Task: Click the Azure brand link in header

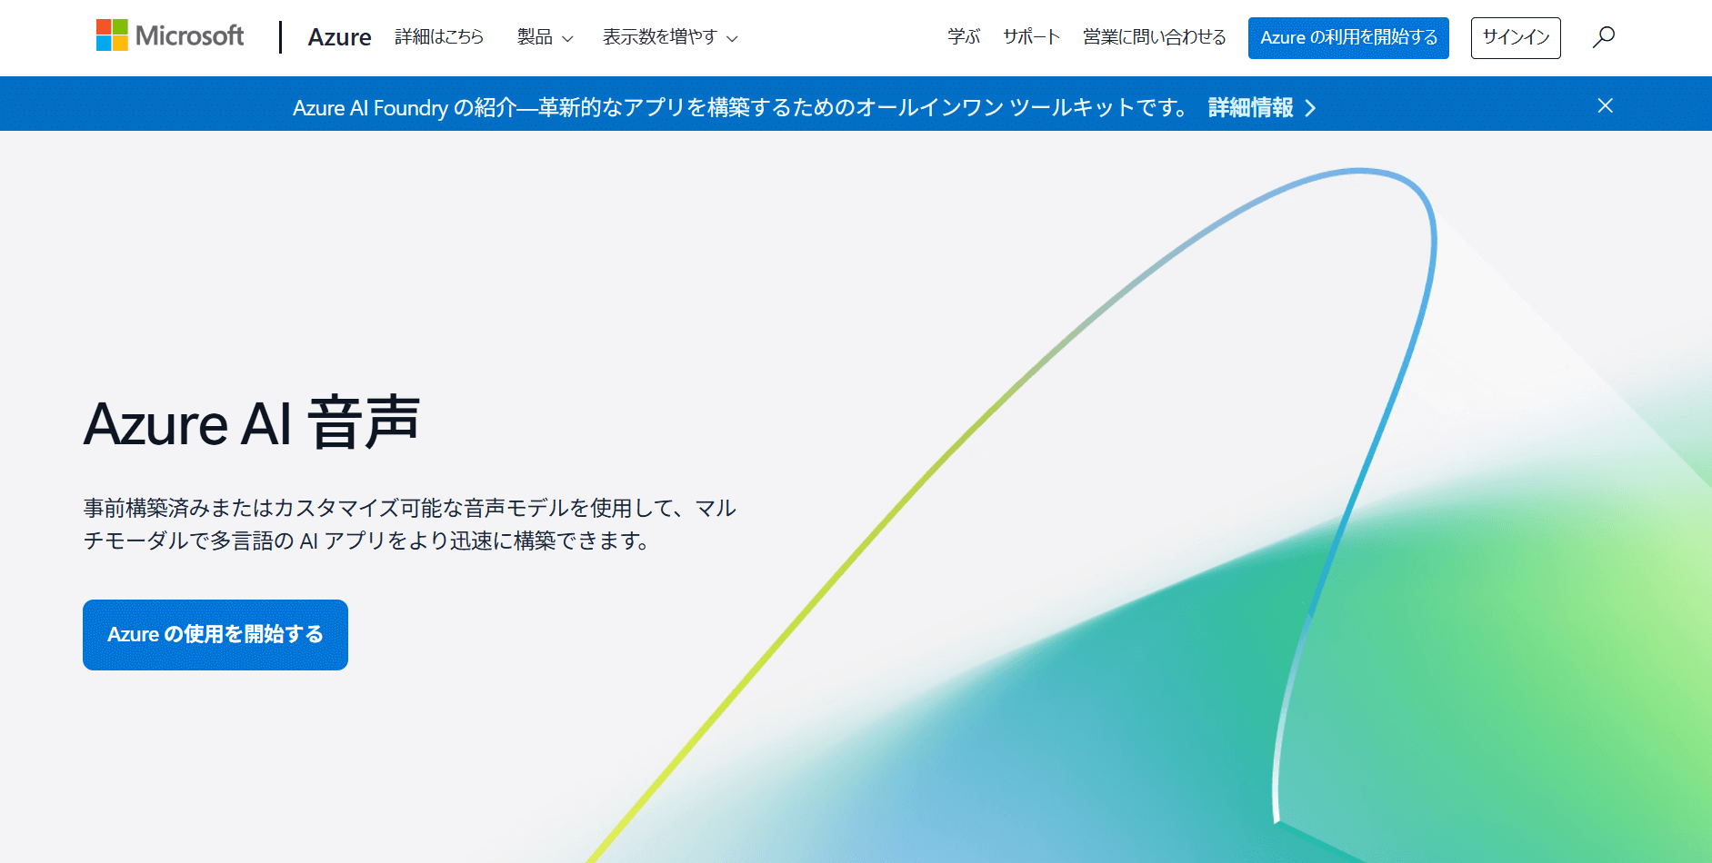Action: click(339, 37)
